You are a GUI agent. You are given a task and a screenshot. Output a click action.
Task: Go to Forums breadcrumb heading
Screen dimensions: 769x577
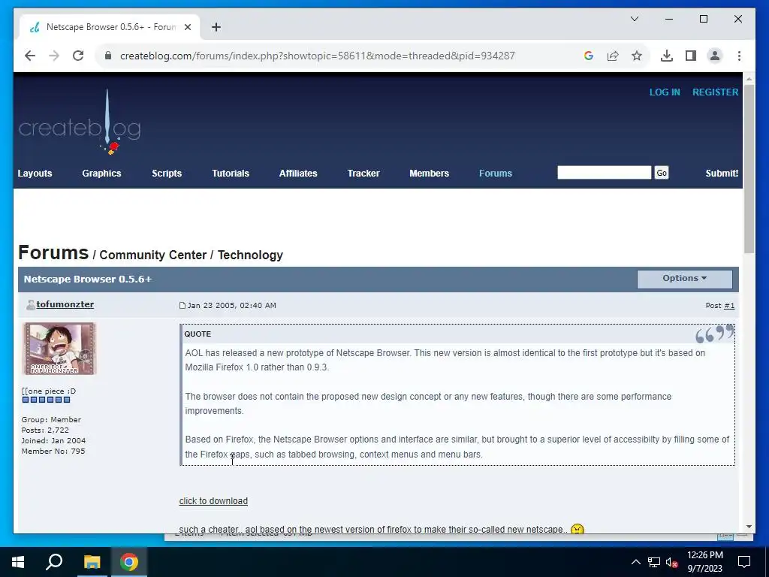53,252
